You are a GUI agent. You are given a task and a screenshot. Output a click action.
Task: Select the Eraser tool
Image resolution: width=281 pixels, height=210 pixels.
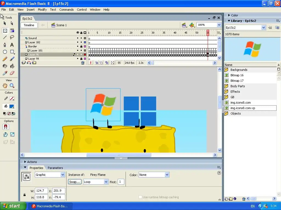[x=12, y=73]
